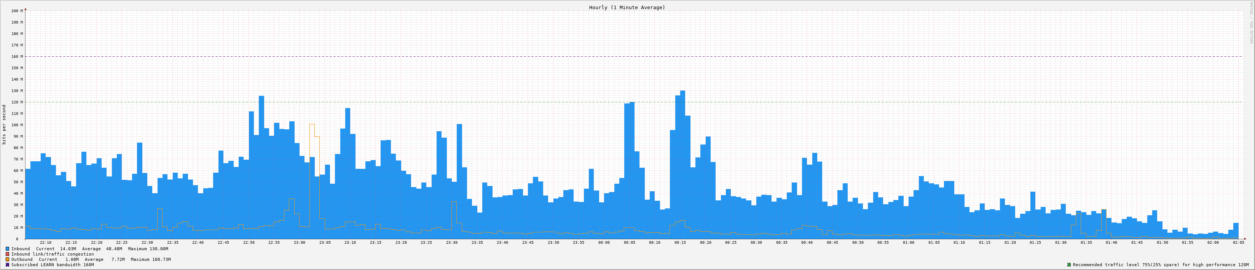Image resolution: width=1255 pixels, height=270 pixels.
Task: Click the red congestion legend swatch
Action: pyautogui.click(x=7, y=254)
